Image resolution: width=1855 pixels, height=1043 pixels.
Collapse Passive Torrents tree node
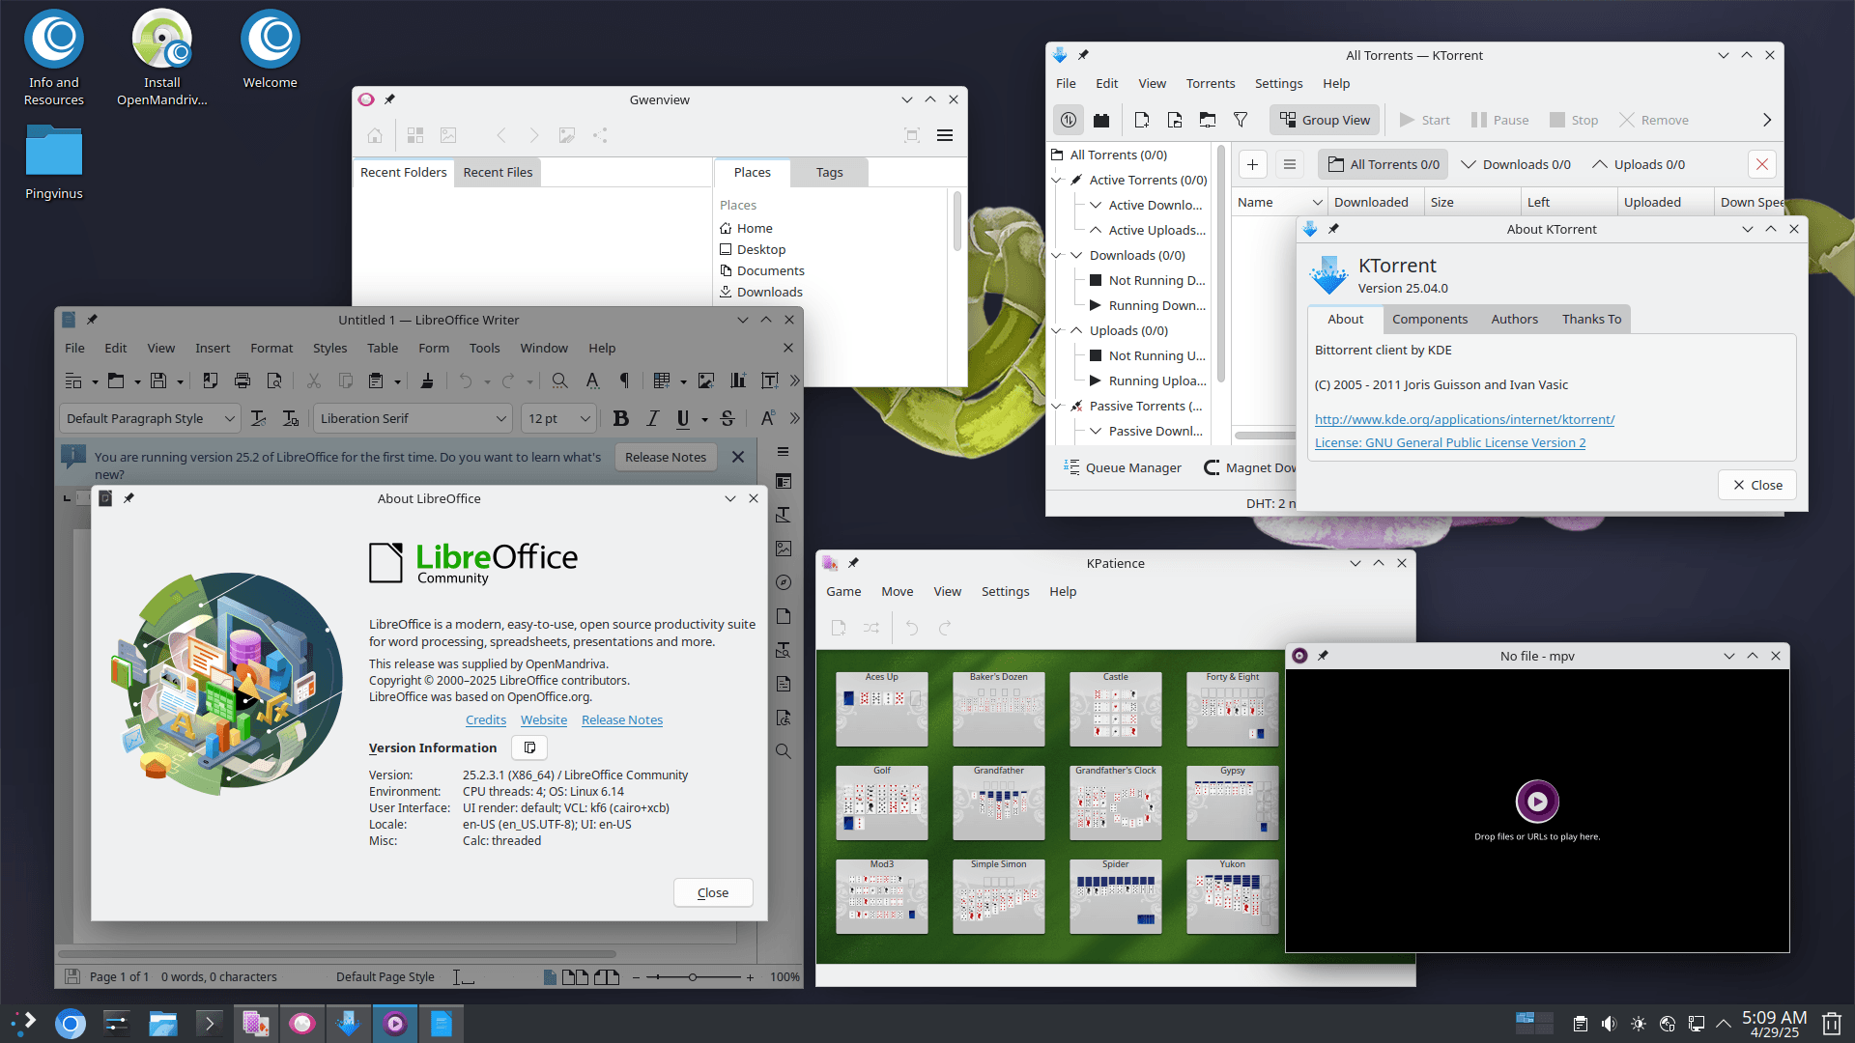coord(1057,406)
